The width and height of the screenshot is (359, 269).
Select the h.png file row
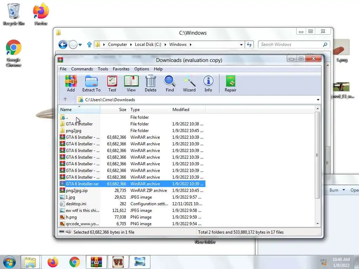click(132, 217)
